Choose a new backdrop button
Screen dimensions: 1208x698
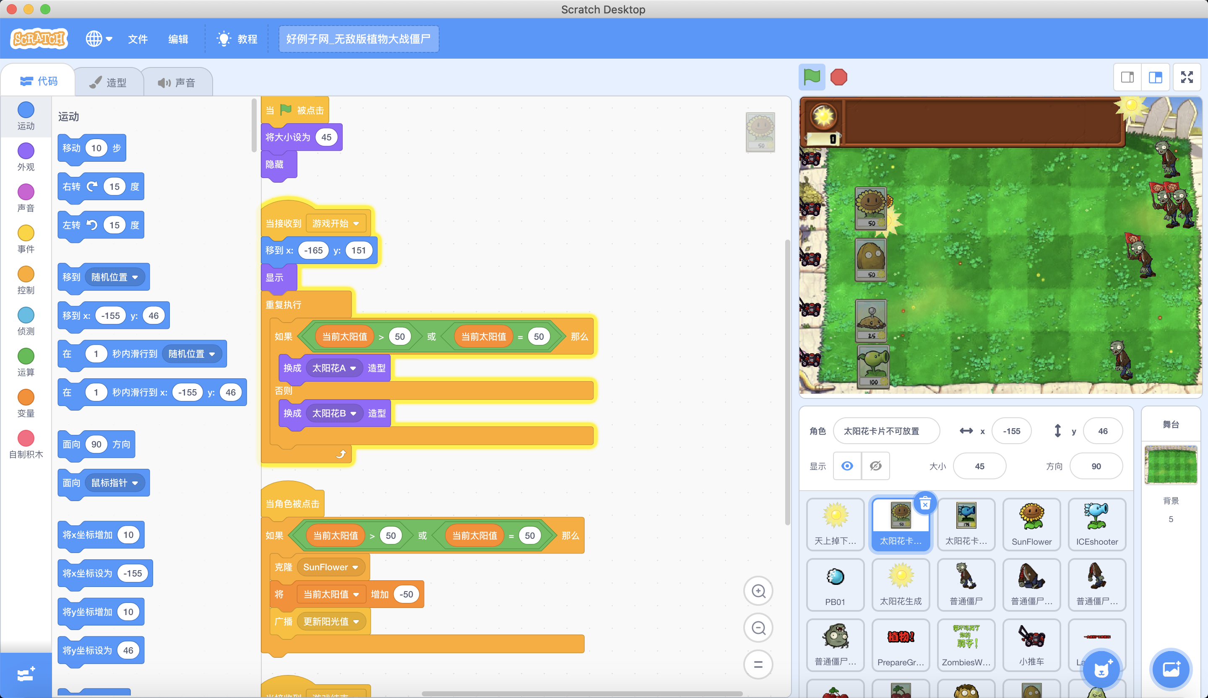coord(1171,669)
